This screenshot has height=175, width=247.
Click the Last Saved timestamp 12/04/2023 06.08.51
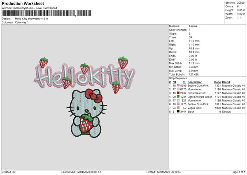pyautogui.click(x=89, y=172)
